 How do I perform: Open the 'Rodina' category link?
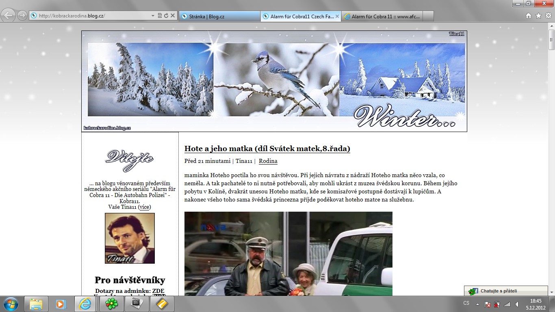click(268, 161)
